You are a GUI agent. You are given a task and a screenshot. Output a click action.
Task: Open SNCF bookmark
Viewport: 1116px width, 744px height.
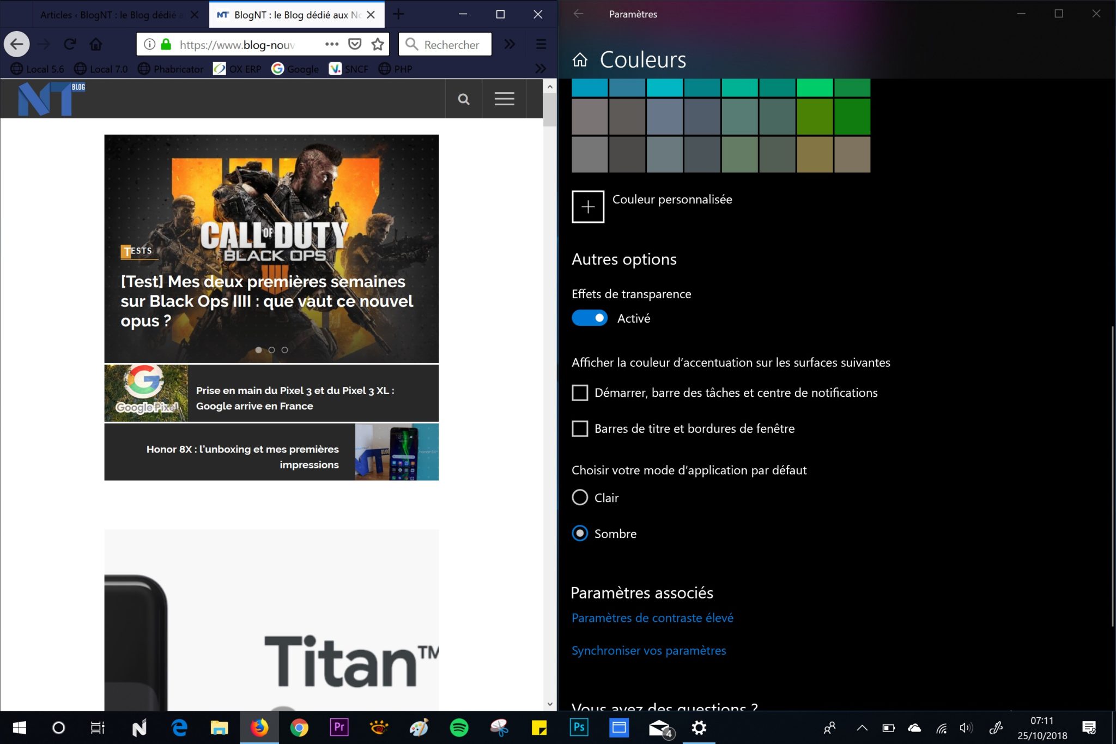(349, 69)
